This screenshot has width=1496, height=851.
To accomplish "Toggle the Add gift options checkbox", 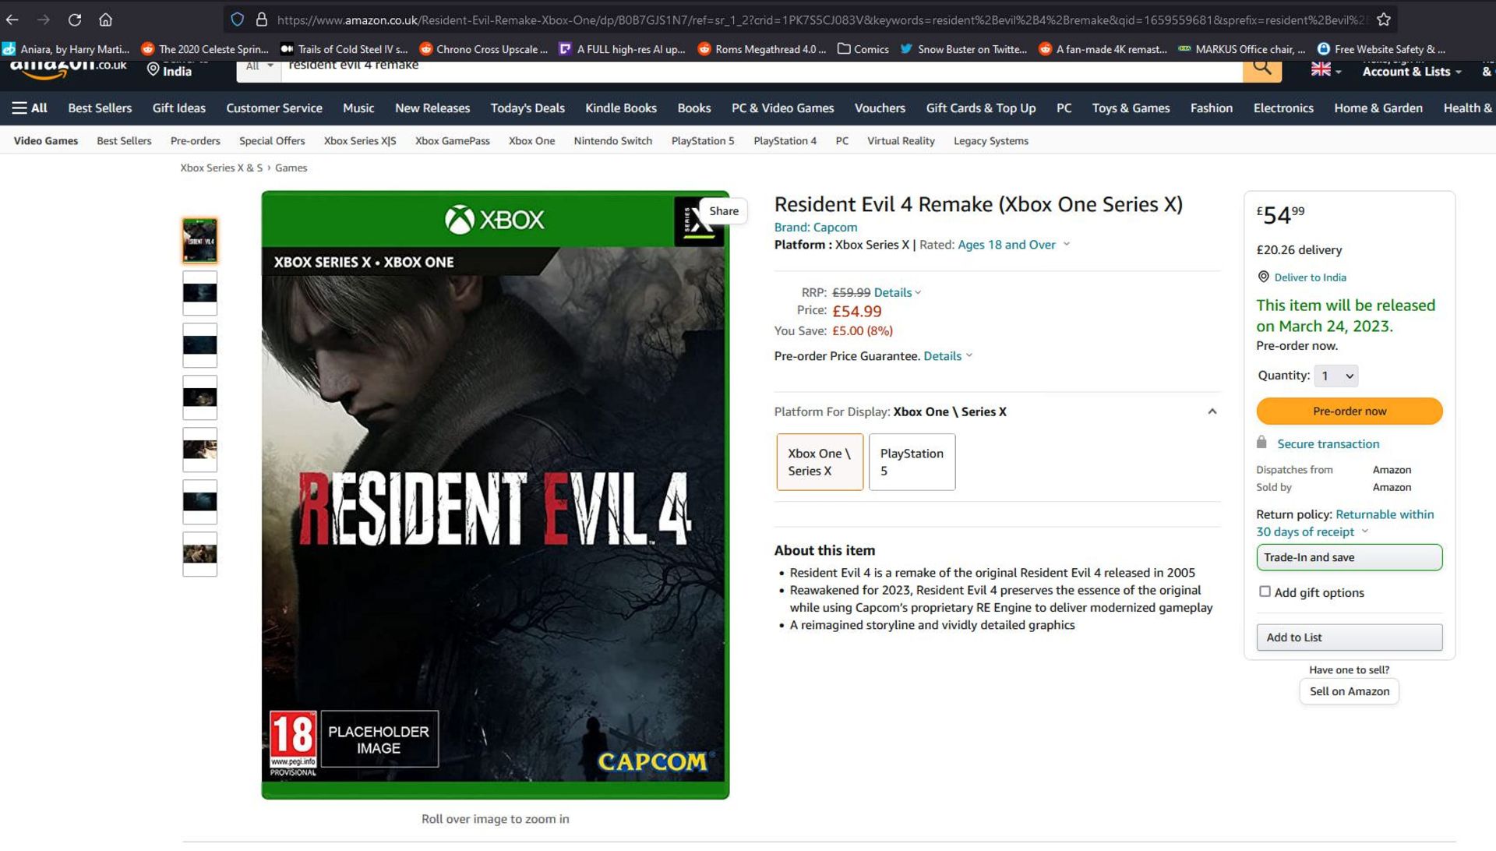I will pos(1265,591).
